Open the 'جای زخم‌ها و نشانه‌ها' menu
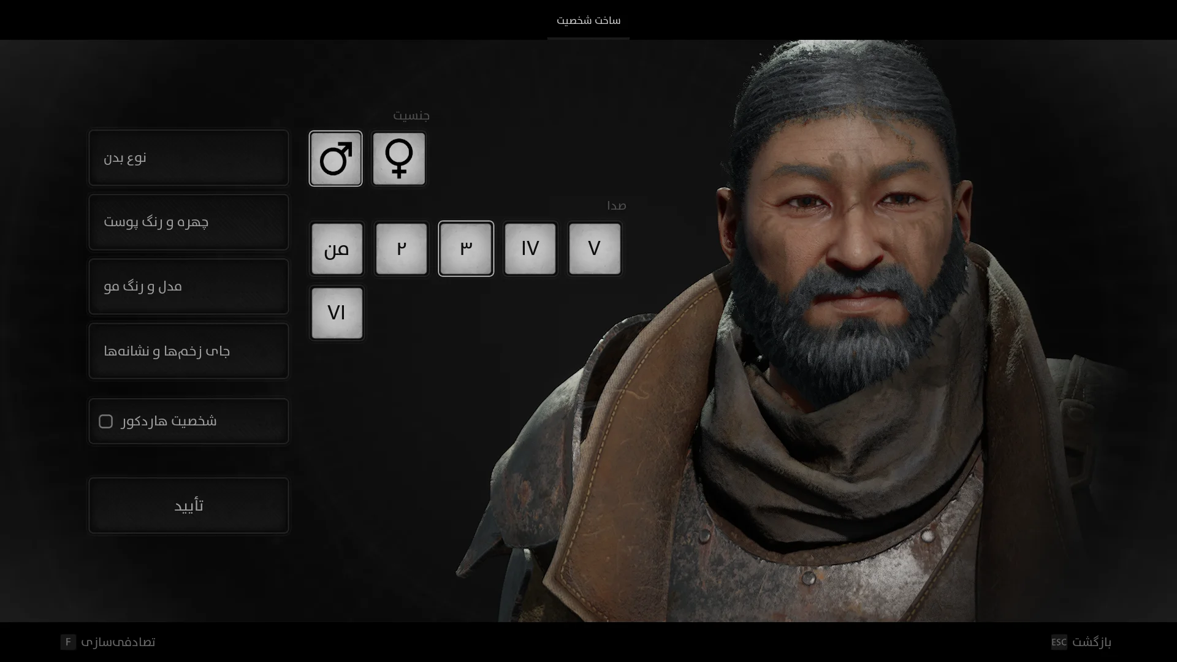 click(x=189, y=351)
